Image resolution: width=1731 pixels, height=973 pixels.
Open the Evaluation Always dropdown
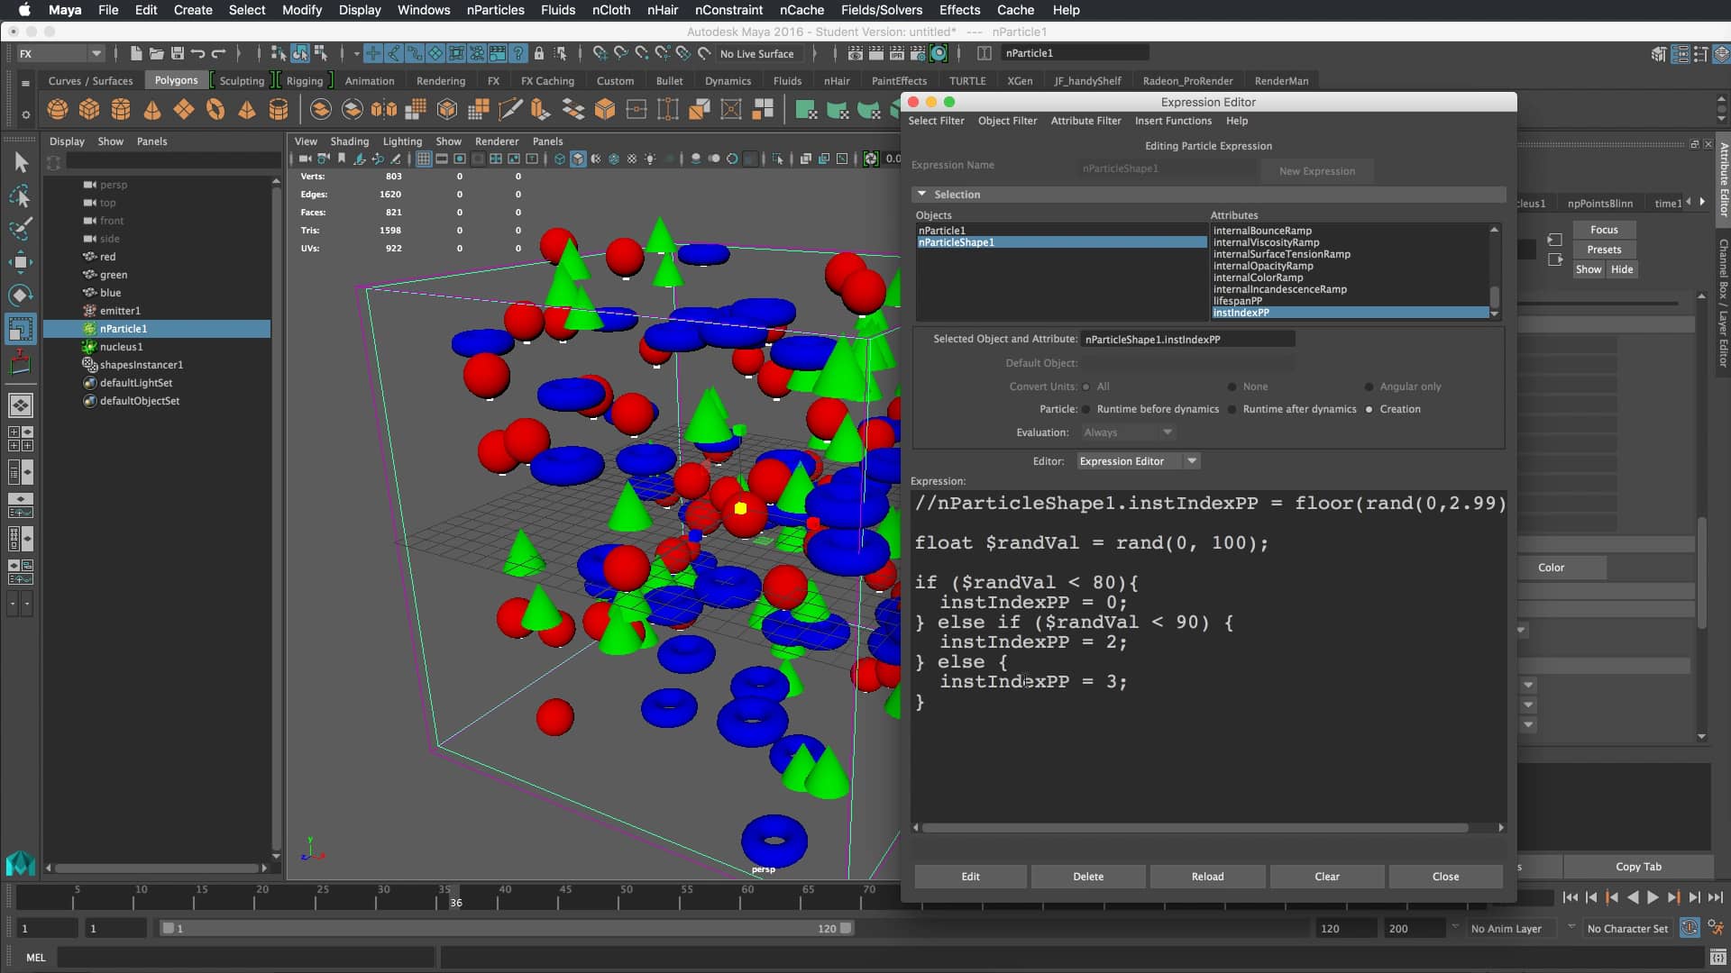pyautogui.click(x=1127, y=432)
